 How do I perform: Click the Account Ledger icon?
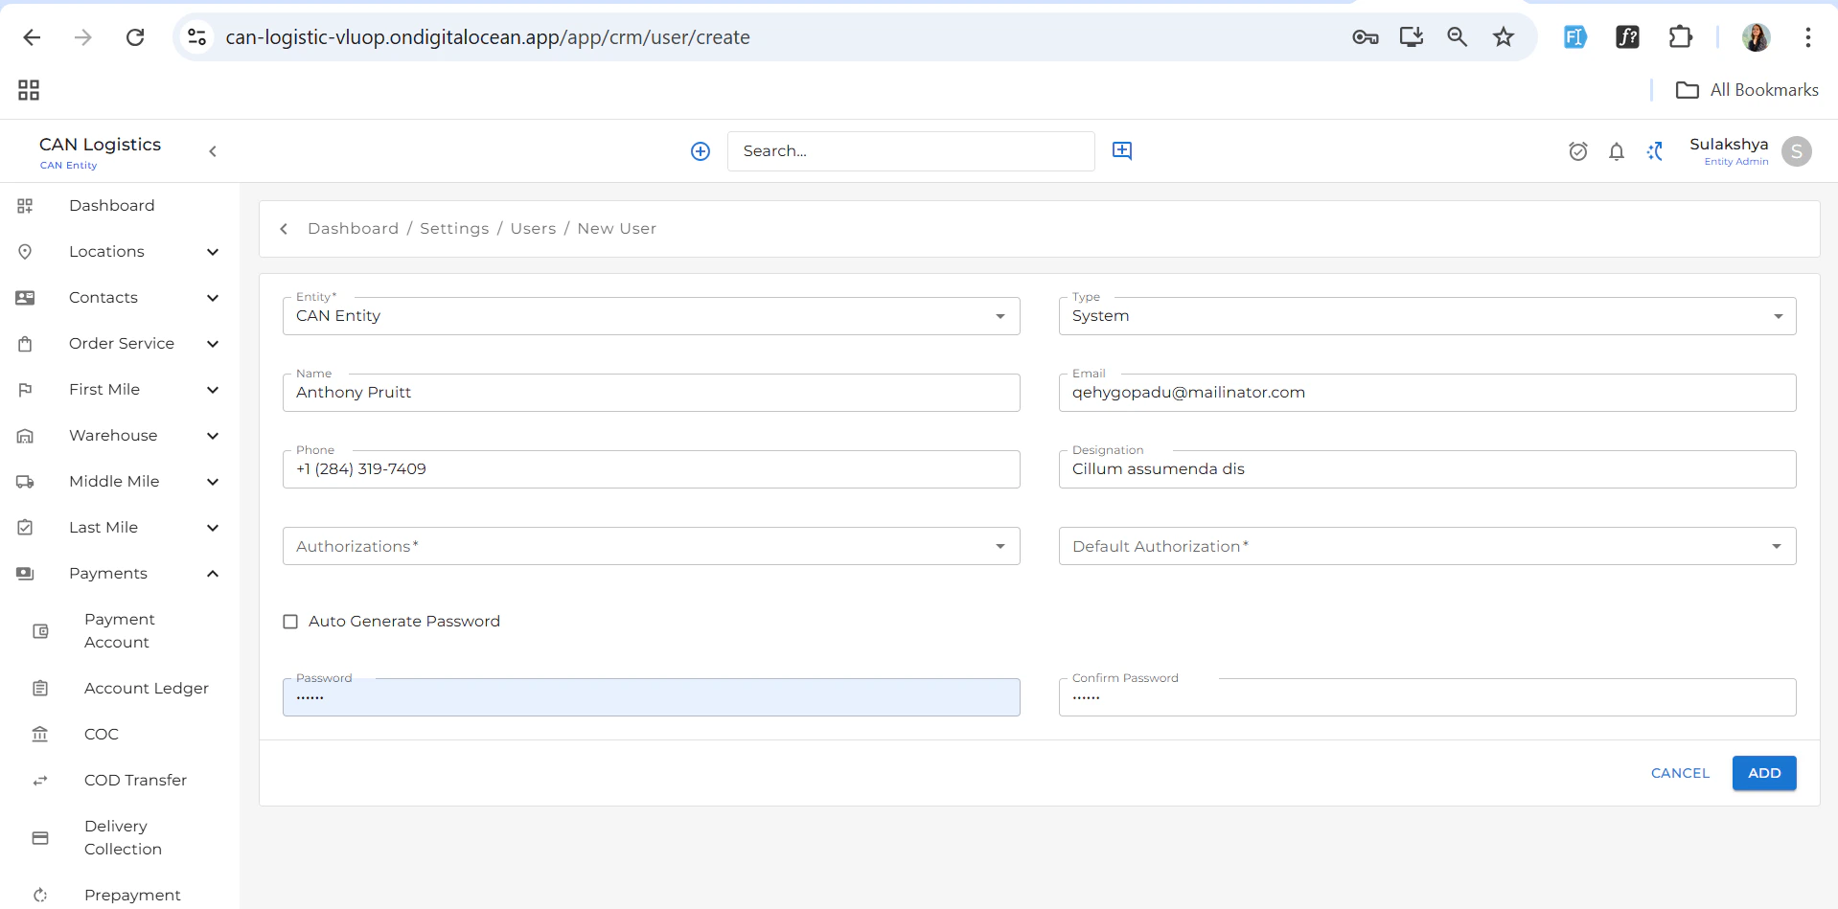click(40, 689)
